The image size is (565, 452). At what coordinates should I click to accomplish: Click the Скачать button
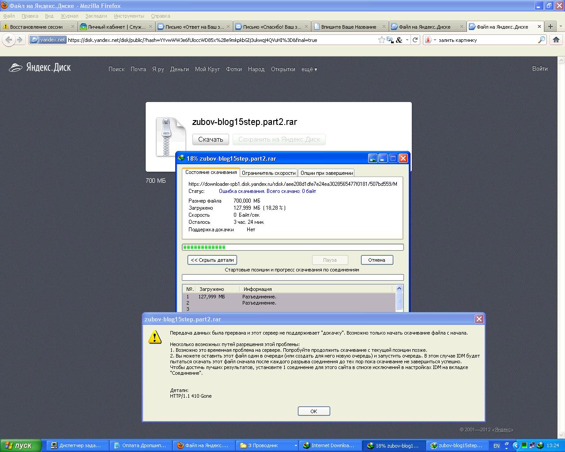click(211, 139)
